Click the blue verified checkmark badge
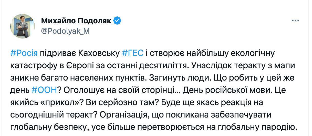Image resolution: width=312 pixels, height=136 pixels. click(x=117, y=21)
